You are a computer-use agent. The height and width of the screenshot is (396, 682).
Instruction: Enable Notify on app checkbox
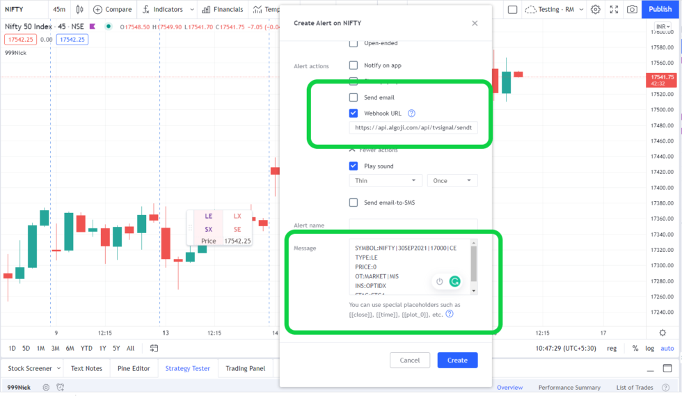(x=354, y=65)
